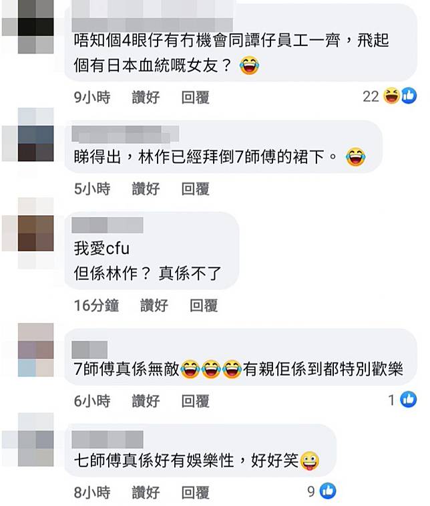
Task: Like the comment posted 9小時 ago
Action: (146, 97)
